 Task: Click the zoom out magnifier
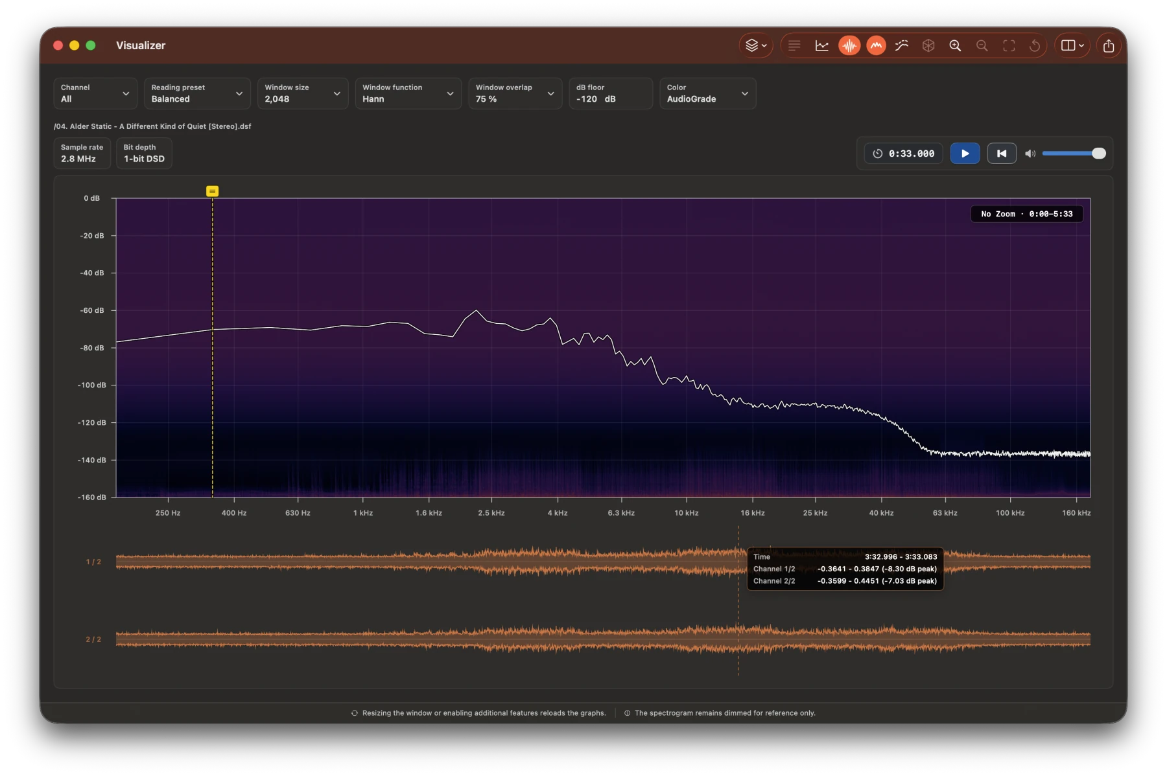pos(982,45)
